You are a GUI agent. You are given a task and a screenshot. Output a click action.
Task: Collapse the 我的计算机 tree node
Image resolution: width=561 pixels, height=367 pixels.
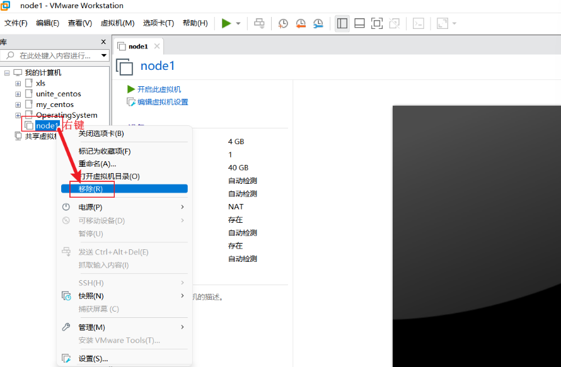pyautogui.click(x=7, y=73)
